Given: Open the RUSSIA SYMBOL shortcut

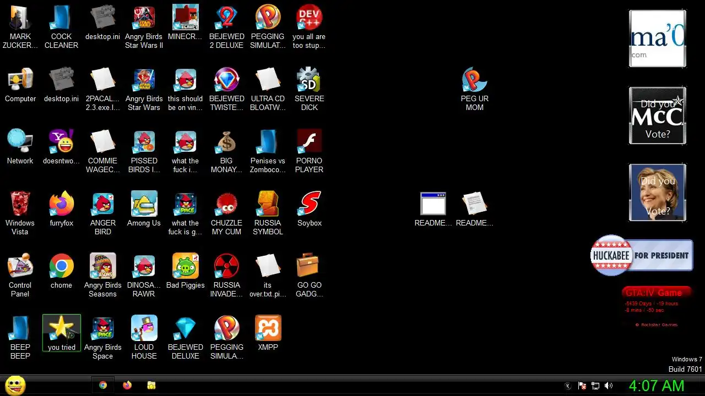Looking at the screenshot, I should click(268, 213).
